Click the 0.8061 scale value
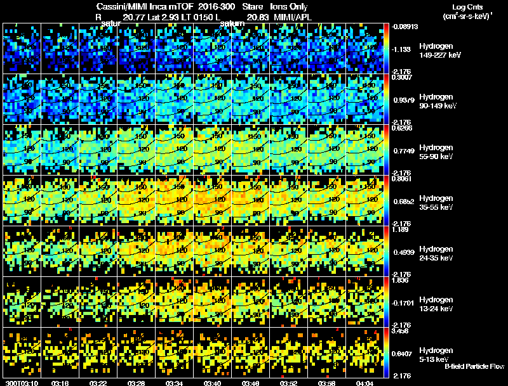Viewport: 508px width, 386px height. [x=402, y=179]
